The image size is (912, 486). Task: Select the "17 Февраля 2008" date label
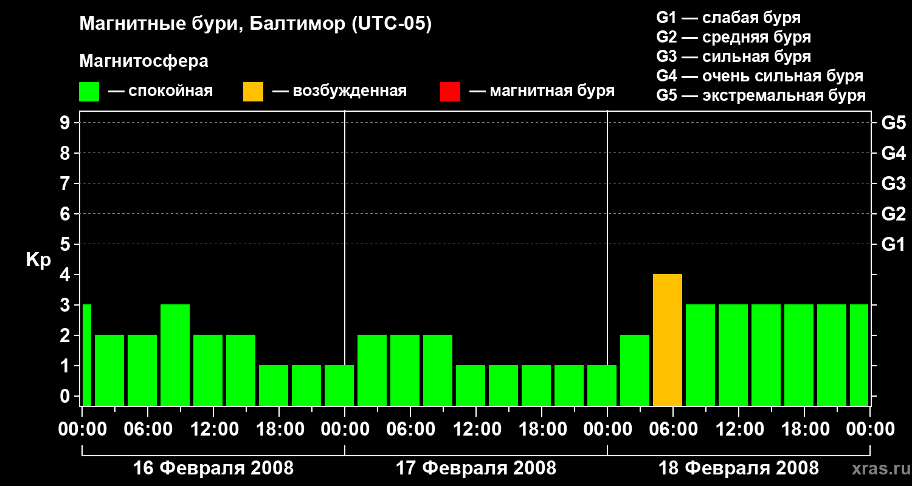pyautogui.click(x=476, y=468)
